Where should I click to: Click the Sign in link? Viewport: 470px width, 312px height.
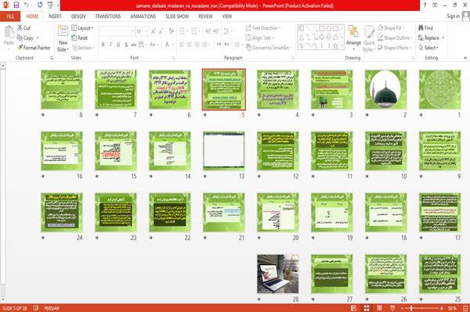pyautogui.click(x=453, y=16)
